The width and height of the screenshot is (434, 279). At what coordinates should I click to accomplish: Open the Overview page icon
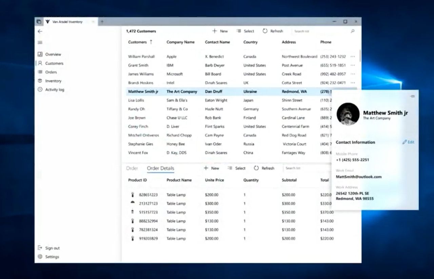[40, 54]
